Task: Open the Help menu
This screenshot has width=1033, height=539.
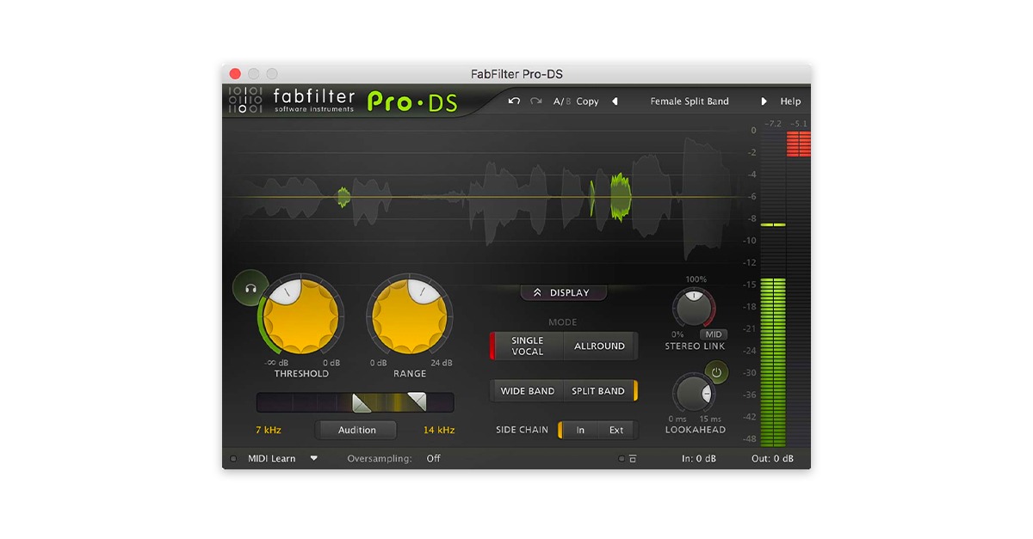Action: [790, 101]
